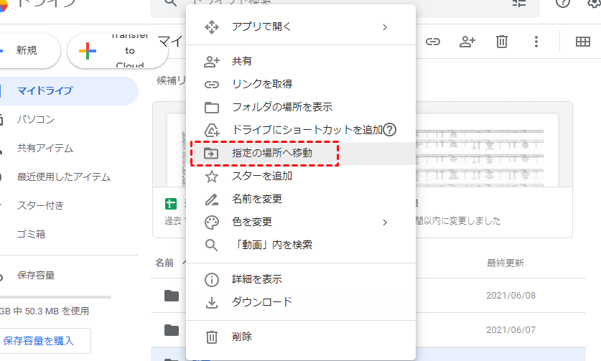Open the help question mark icon

563,4
